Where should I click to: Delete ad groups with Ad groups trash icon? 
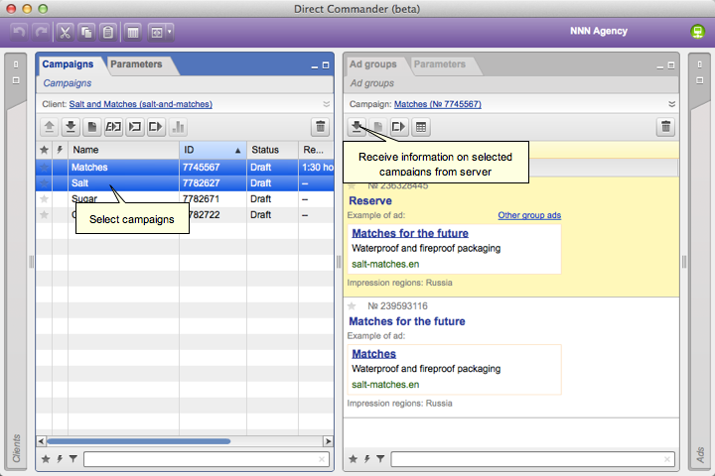point(665,127)
